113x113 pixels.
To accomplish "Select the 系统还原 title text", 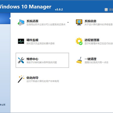I will pos(32,21).
